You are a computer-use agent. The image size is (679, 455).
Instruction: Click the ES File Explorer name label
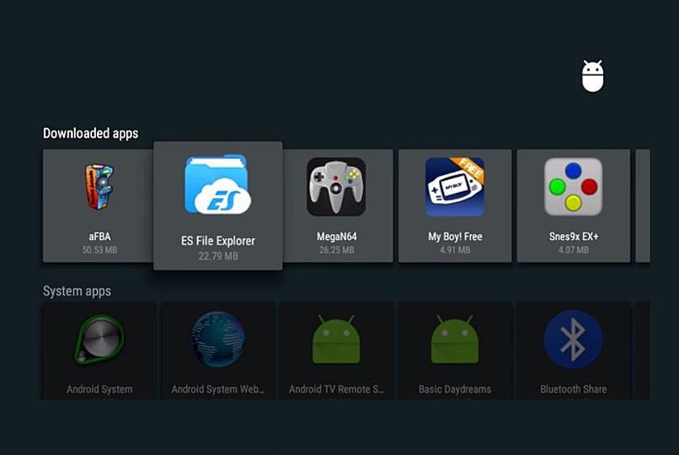(217, 241)
